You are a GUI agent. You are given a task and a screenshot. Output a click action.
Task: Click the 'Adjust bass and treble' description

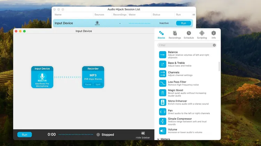point(180,66)
